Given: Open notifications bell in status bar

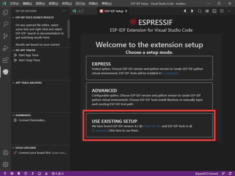Looking at the screenshot, I should (x=230, y=174).
